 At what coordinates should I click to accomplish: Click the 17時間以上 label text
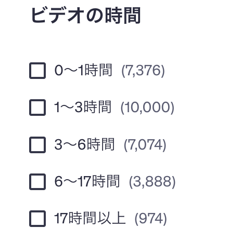(90, 219)
